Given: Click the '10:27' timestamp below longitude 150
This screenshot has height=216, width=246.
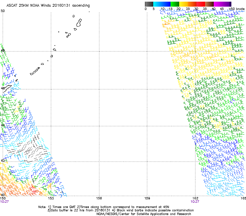Looking at the screenshot, I should [4, 202].
